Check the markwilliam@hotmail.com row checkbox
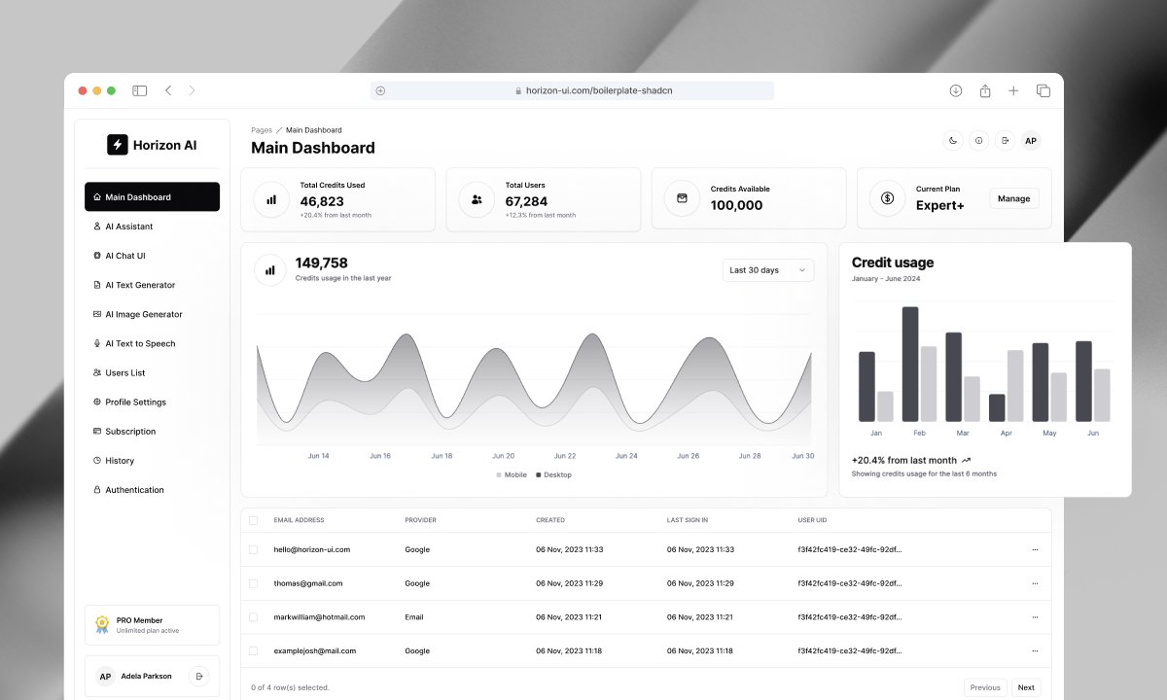The image size is (1167, 700). coord(254,616)
